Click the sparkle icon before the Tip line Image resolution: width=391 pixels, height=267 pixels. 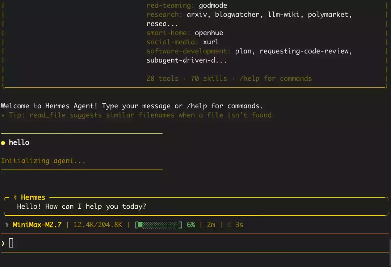(x=3, y=115)
